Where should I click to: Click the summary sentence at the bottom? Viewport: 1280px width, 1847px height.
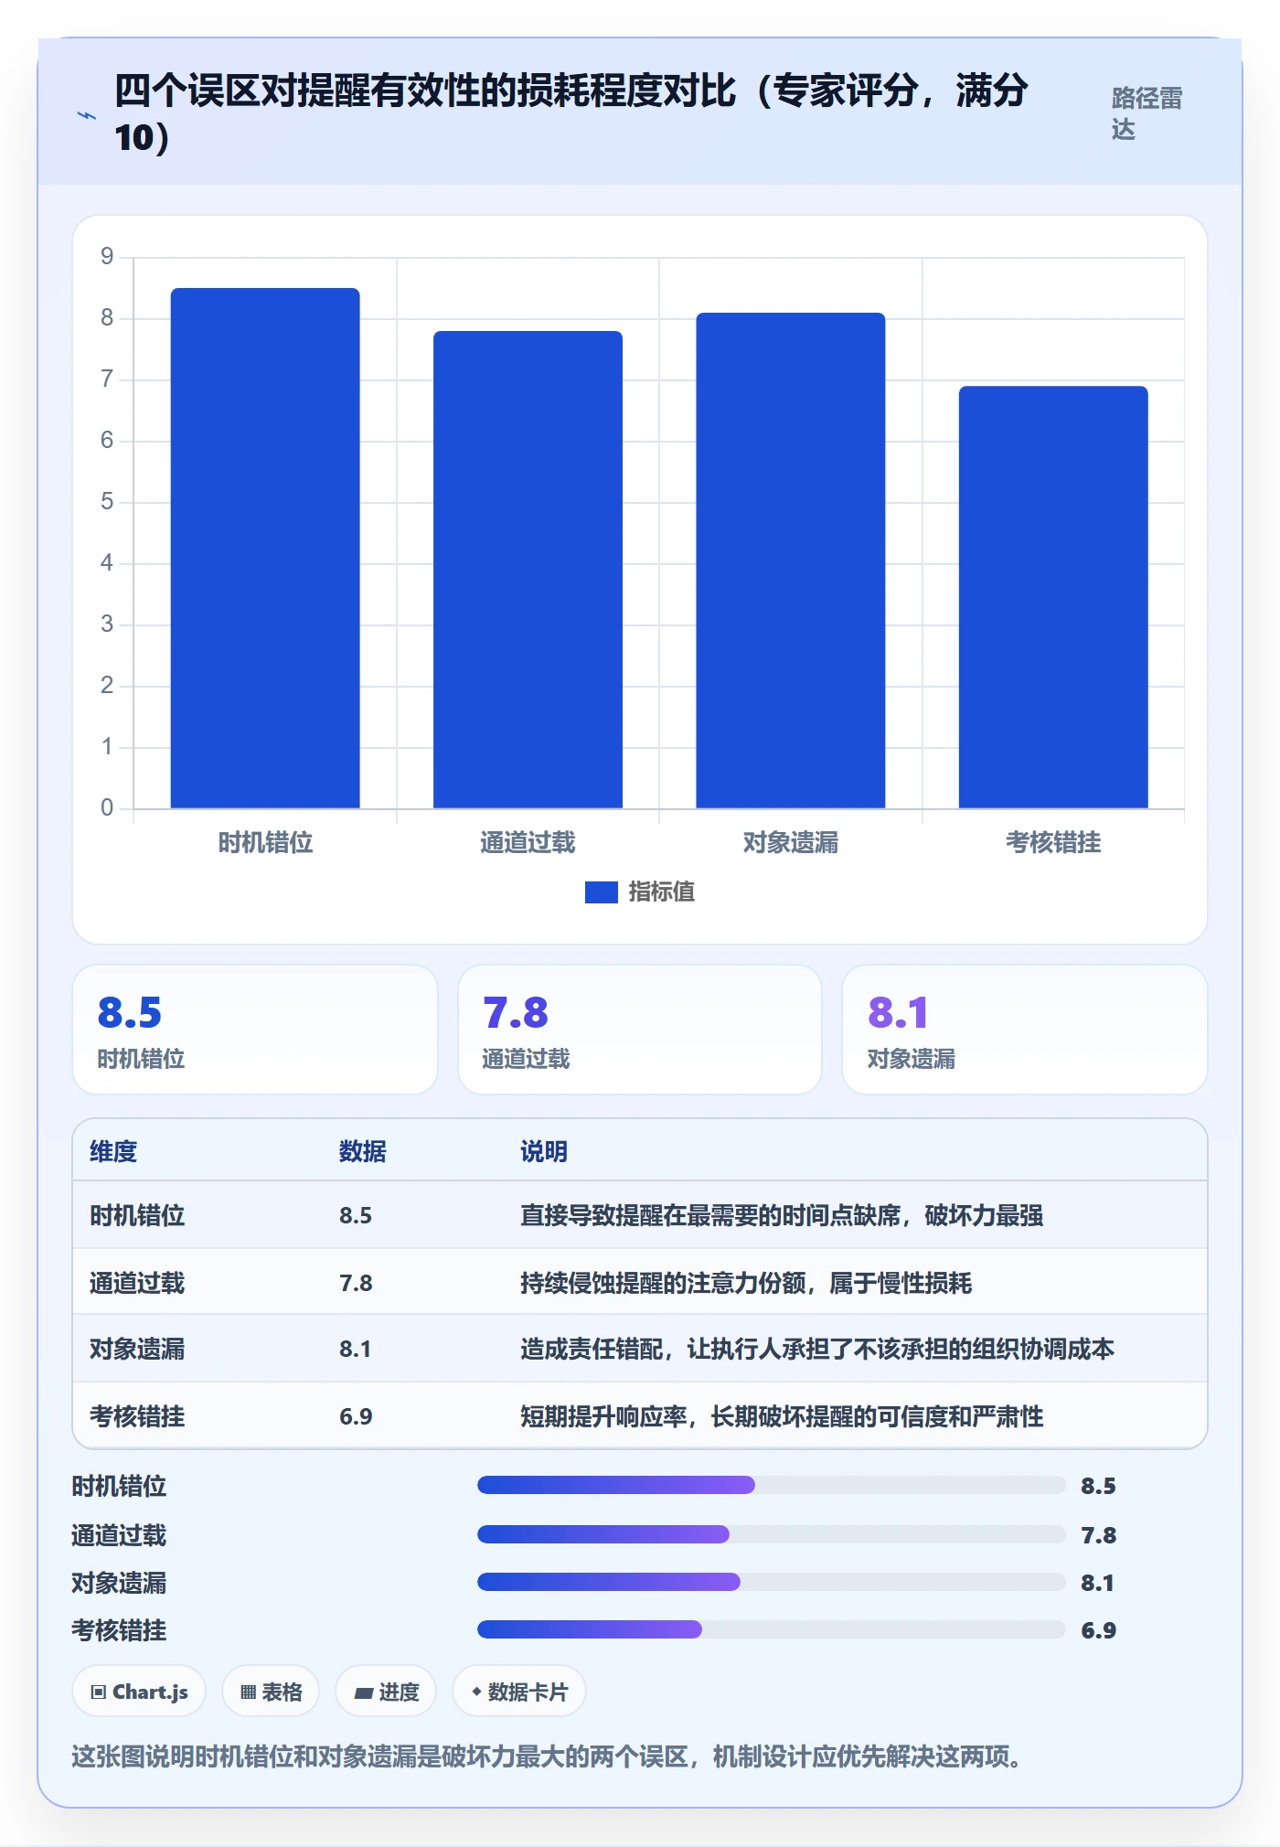click(548, 1756)
